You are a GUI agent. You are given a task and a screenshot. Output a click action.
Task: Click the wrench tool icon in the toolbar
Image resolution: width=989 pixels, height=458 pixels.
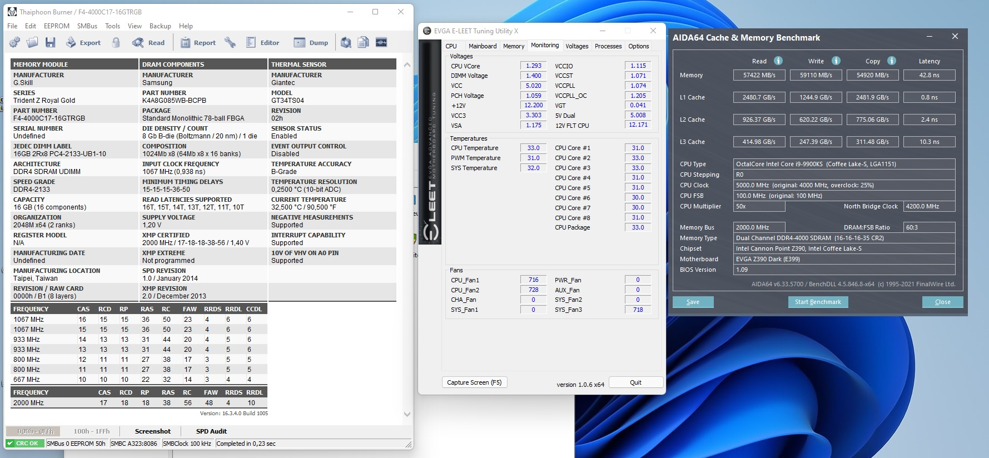(230, 42)
